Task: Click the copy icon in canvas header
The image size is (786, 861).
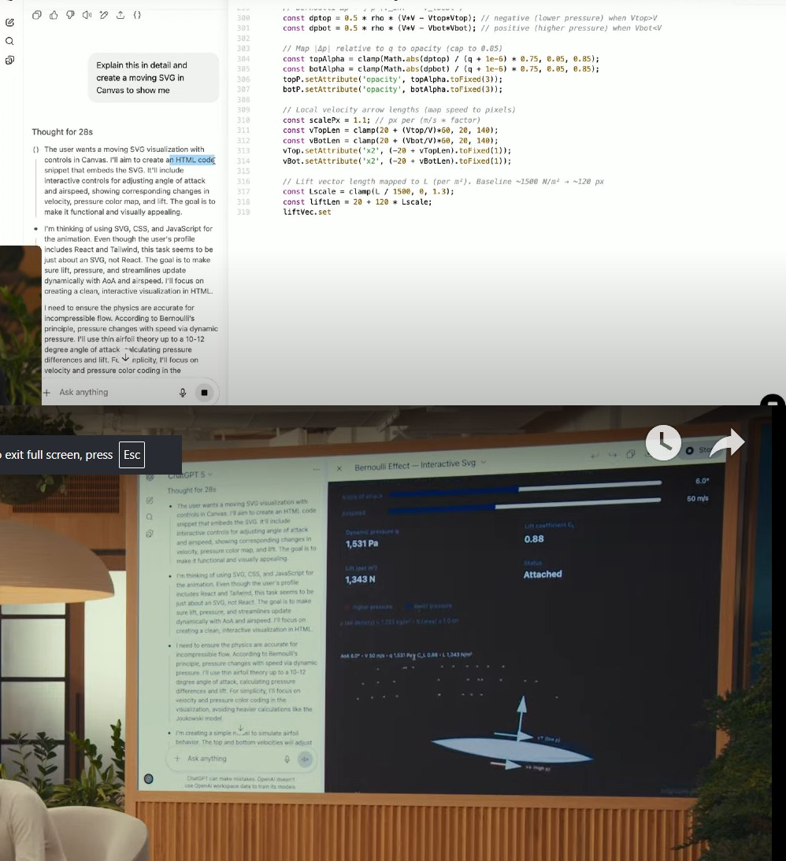Action: pyautogui.click(x=630, y=454)
